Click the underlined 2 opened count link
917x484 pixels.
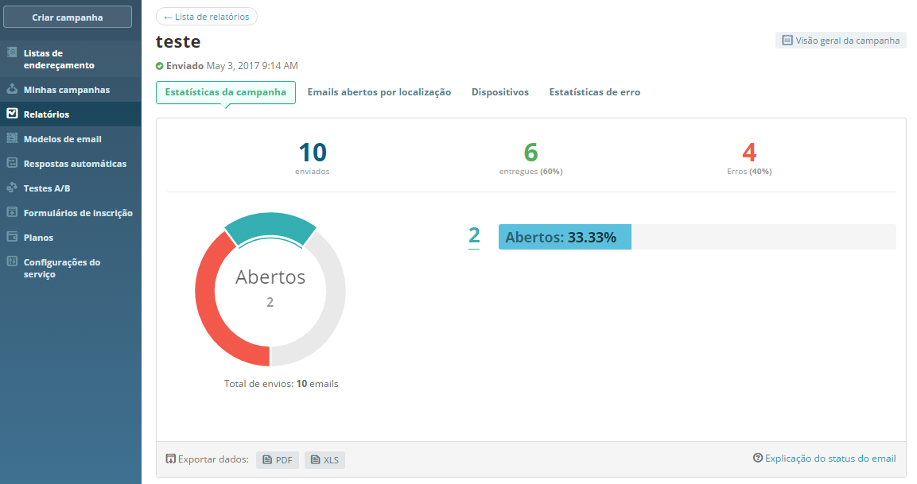point(474,236)
